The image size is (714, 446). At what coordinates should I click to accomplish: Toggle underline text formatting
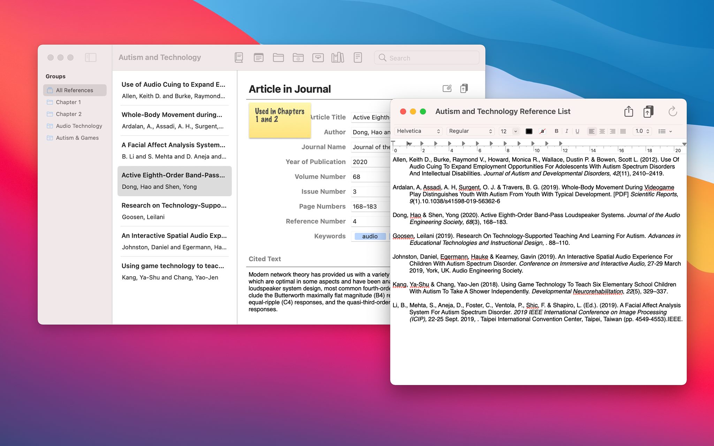coord(577,131)
